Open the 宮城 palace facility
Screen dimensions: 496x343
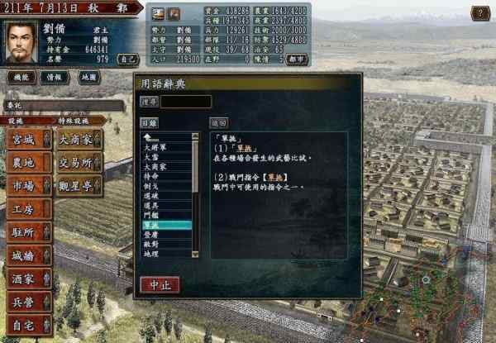(x=29, y=140)
